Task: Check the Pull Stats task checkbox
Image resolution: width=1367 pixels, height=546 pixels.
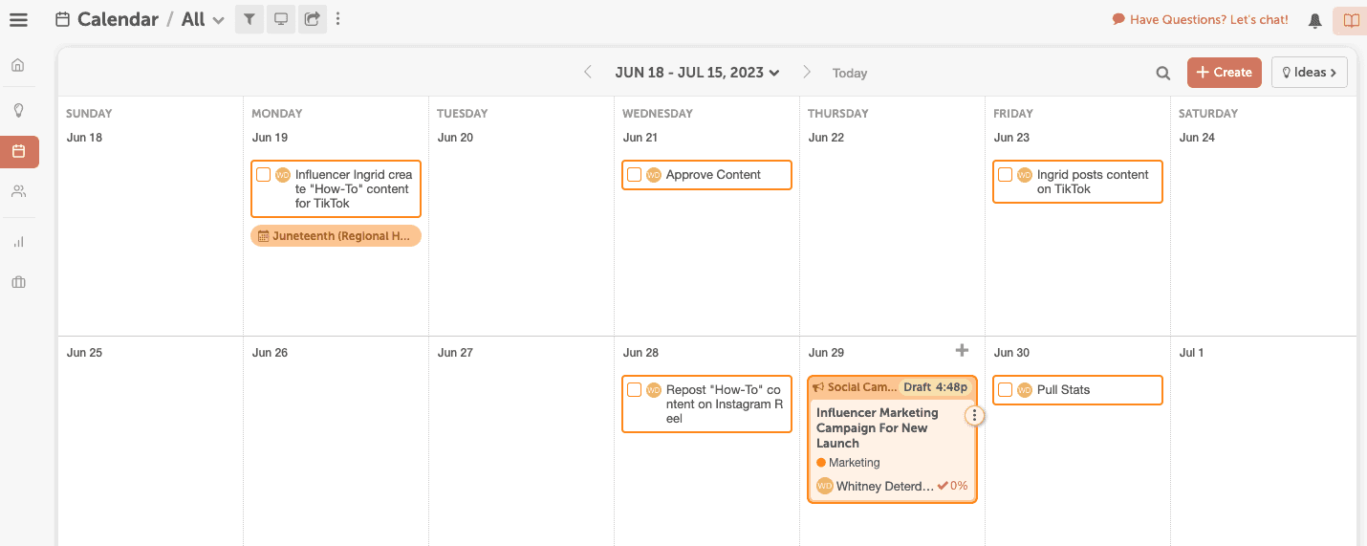Action: (x=1005, y=390)
